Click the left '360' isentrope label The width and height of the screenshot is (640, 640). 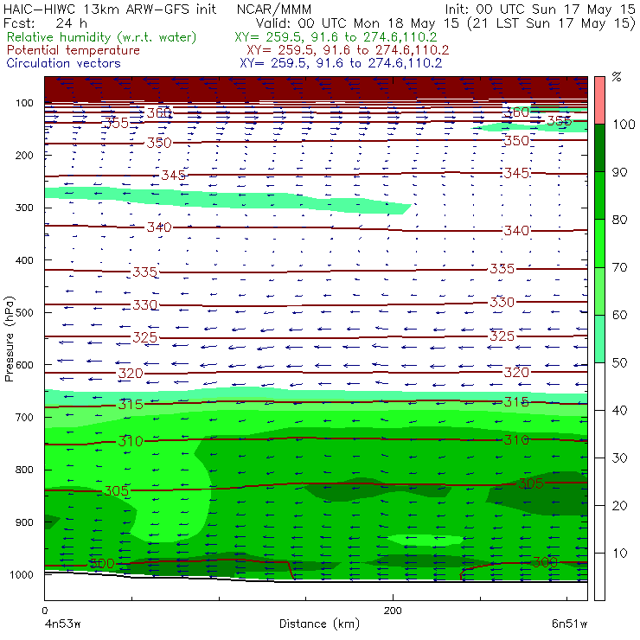[159, 112]
